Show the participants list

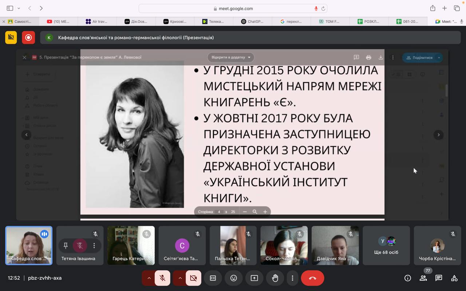(423, 278)
